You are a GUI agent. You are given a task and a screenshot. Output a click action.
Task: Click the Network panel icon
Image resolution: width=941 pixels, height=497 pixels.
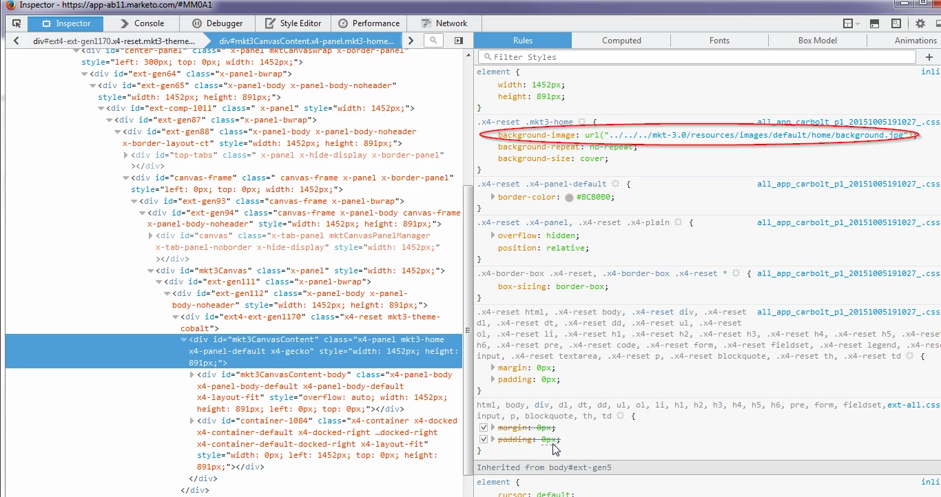[426, 23]
